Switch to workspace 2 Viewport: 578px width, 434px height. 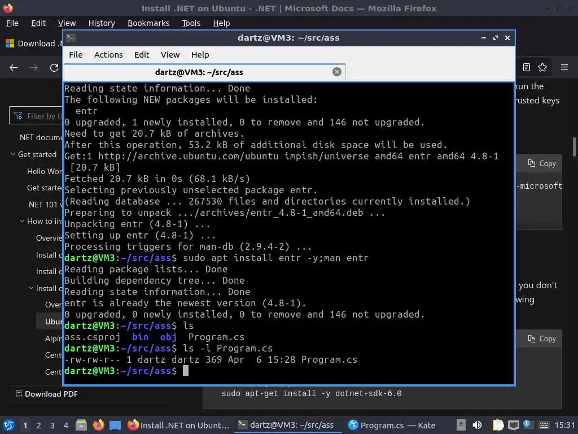click(x=39, y=426)
